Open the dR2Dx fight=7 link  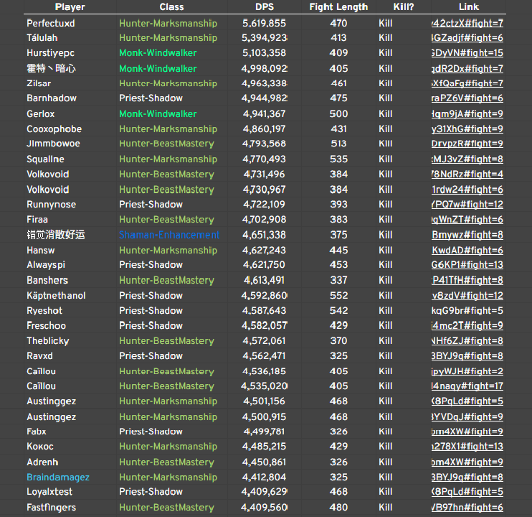click(x=467, y=69)
